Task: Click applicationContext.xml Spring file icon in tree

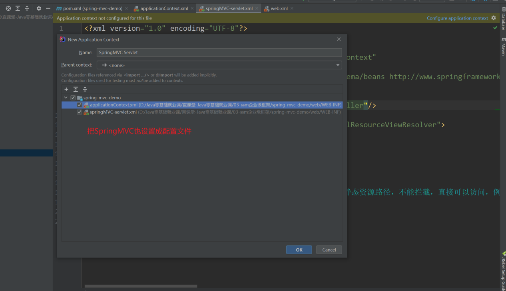Action: point(86,105)
